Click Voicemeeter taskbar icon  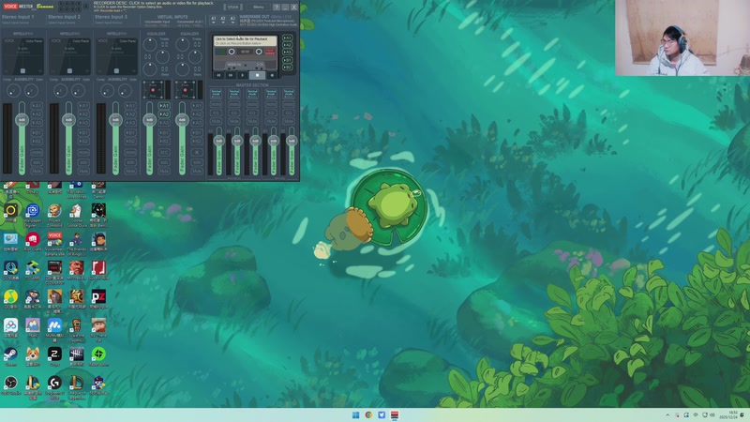[395, 414]
